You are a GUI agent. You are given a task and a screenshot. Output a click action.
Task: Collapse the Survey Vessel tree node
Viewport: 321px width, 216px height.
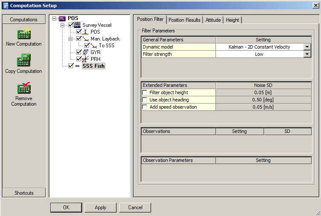63,25
